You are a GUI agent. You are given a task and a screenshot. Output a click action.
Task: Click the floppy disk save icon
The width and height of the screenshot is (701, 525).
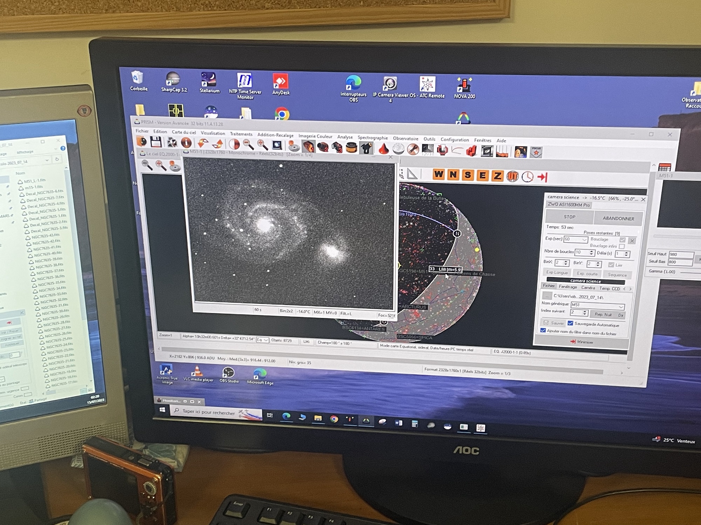[156, 142]
